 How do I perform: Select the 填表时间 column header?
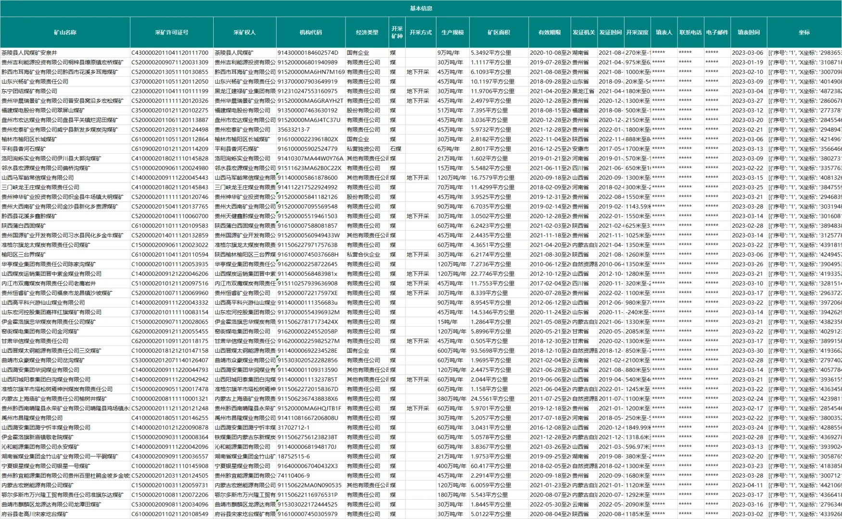tap(749, 32)
